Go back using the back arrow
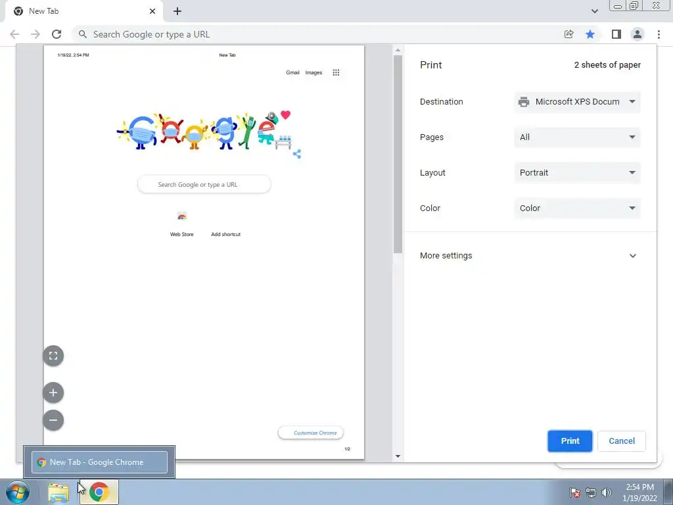 [14, 34]
